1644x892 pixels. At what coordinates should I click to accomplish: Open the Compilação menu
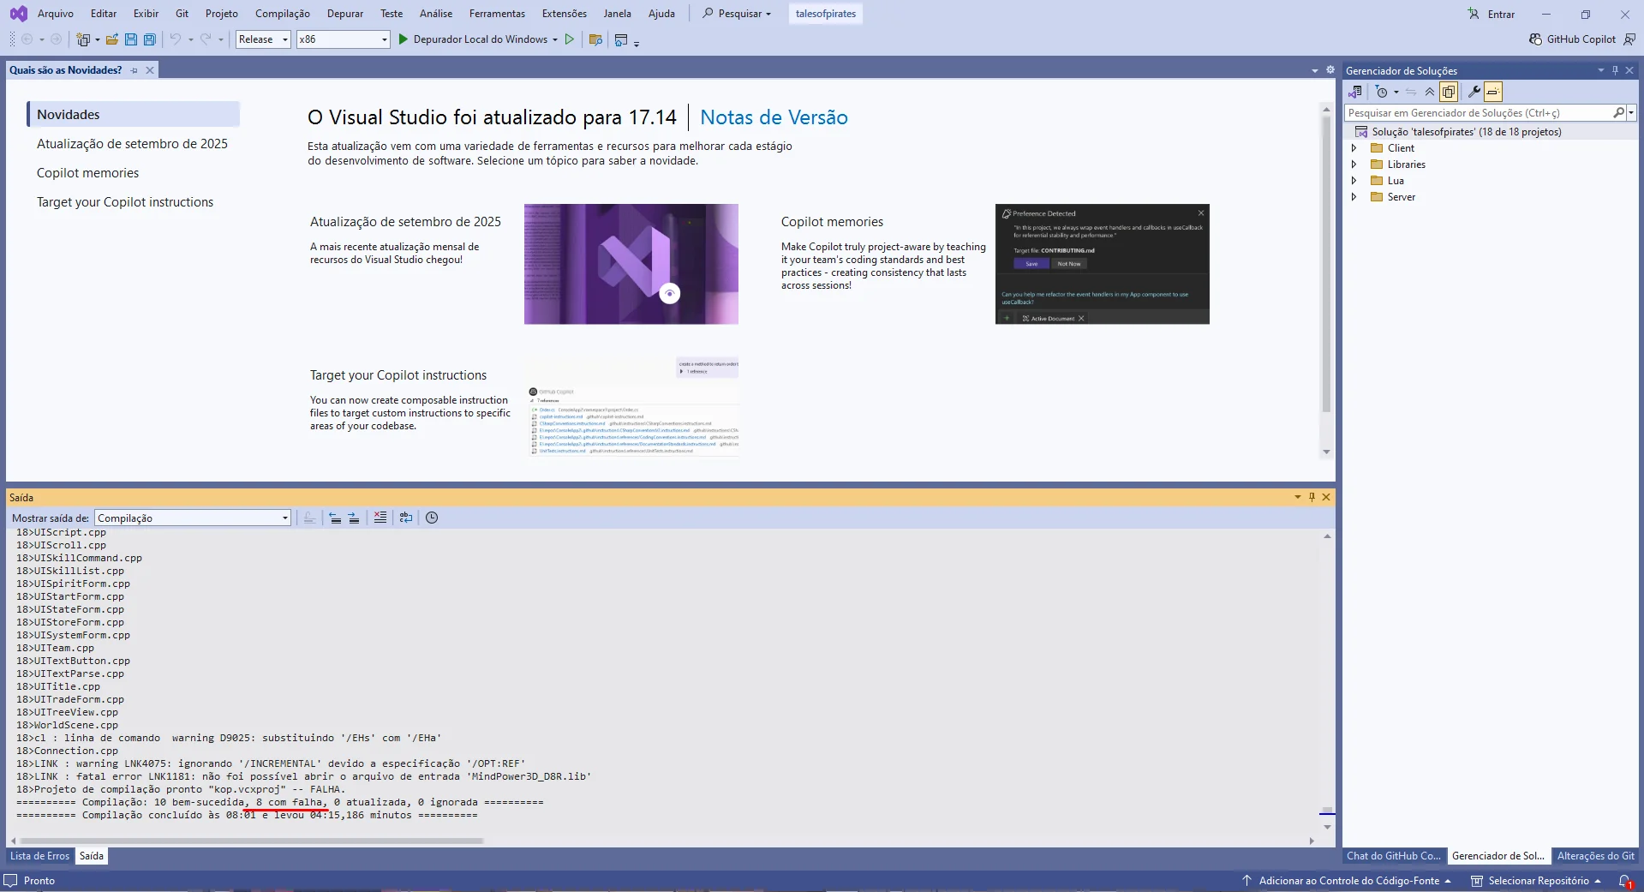pyautogui.click(x=283, y=14)
